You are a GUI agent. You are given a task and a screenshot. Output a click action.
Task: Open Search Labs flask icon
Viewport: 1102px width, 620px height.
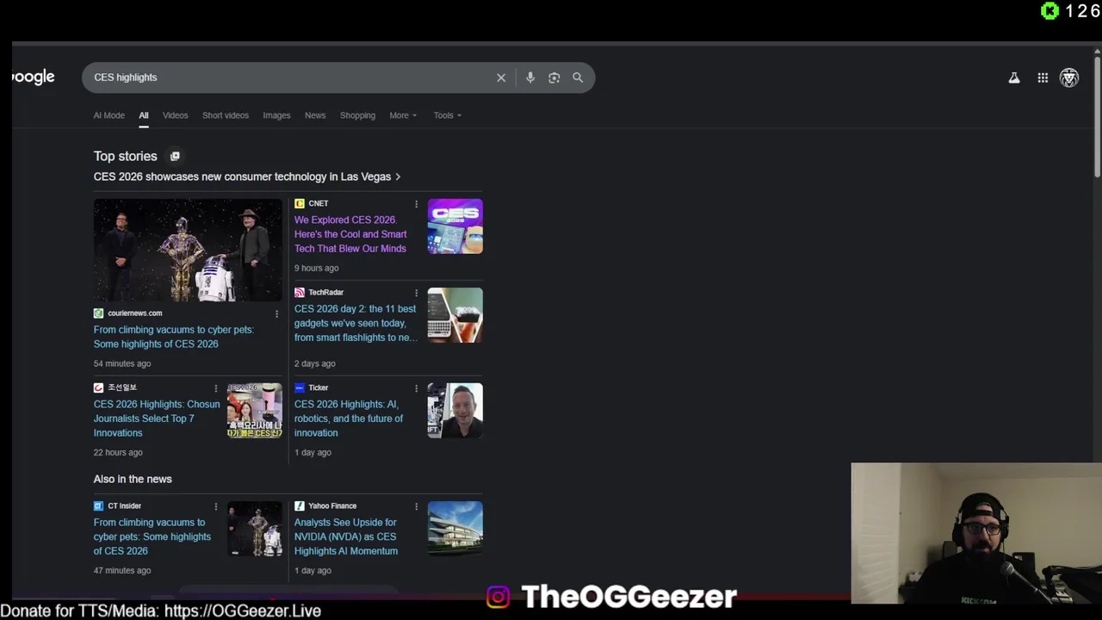point(1014,77)
